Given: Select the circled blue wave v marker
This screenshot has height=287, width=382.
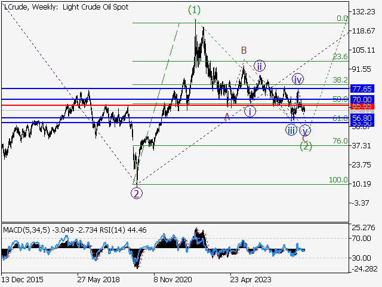Looking at the screenshot, I should (x=305, y=130).
